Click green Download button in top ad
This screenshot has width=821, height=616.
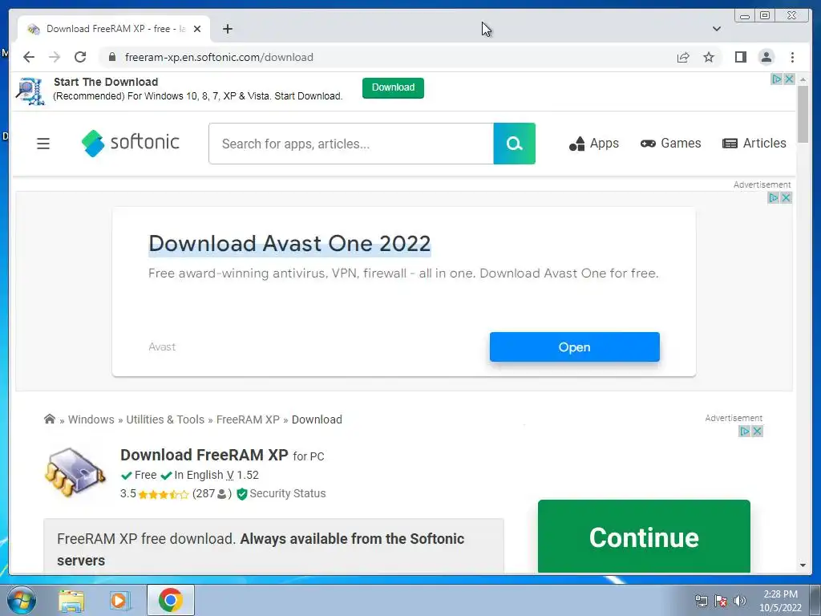tap(393, 87)
